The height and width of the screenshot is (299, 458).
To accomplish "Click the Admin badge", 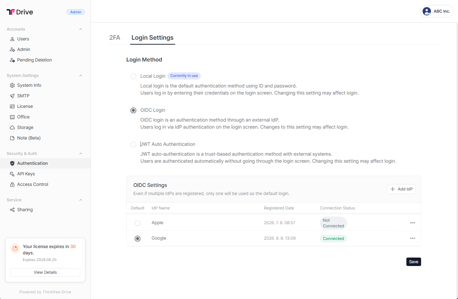I will point(76,12).
